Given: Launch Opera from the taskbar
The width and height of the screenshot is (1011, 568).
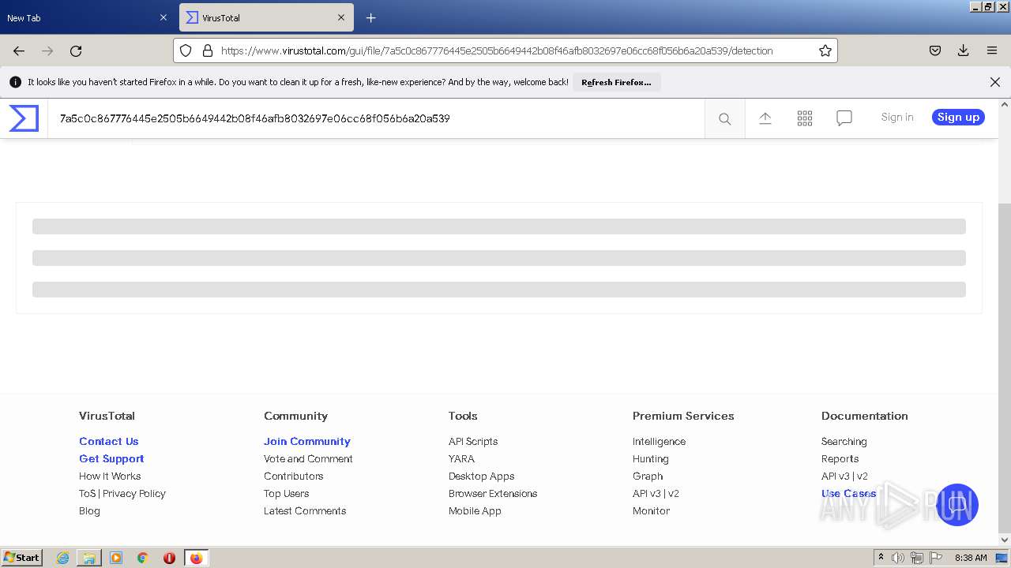Looking at the screenshot, I should pos(169,558).
